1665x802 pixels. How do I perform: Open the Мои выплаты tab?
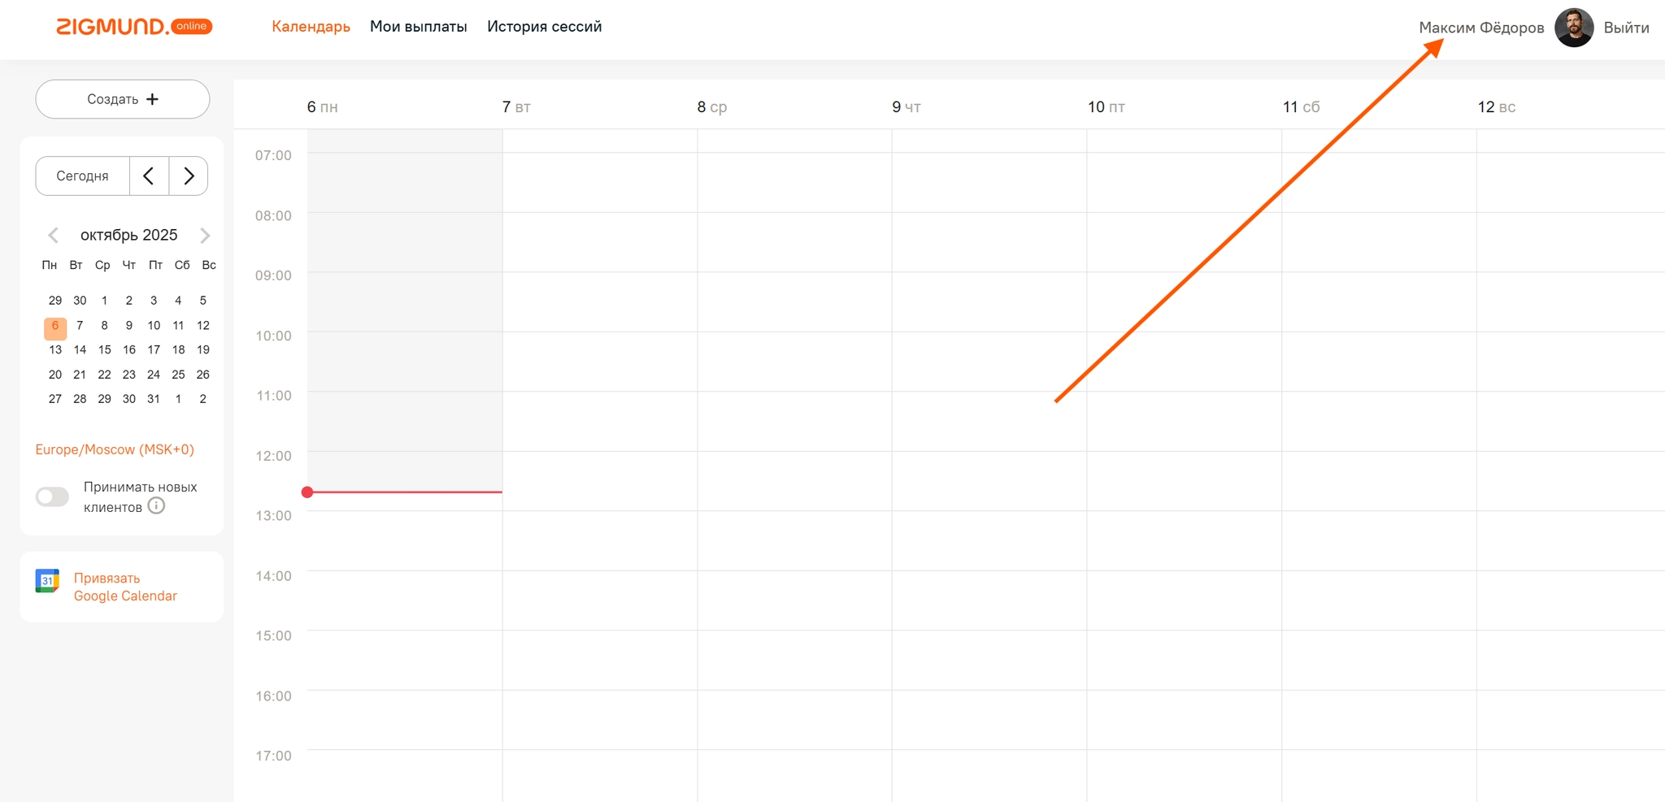(x=418, y=27)
